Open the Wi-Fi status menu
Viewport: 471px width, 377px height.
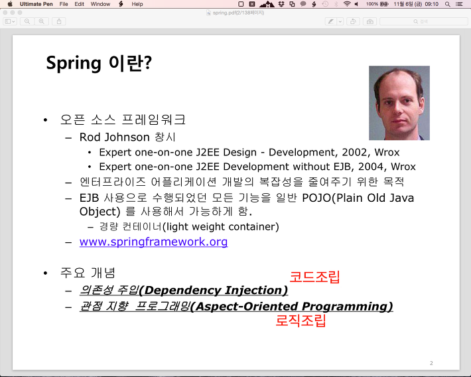(347, 4)
